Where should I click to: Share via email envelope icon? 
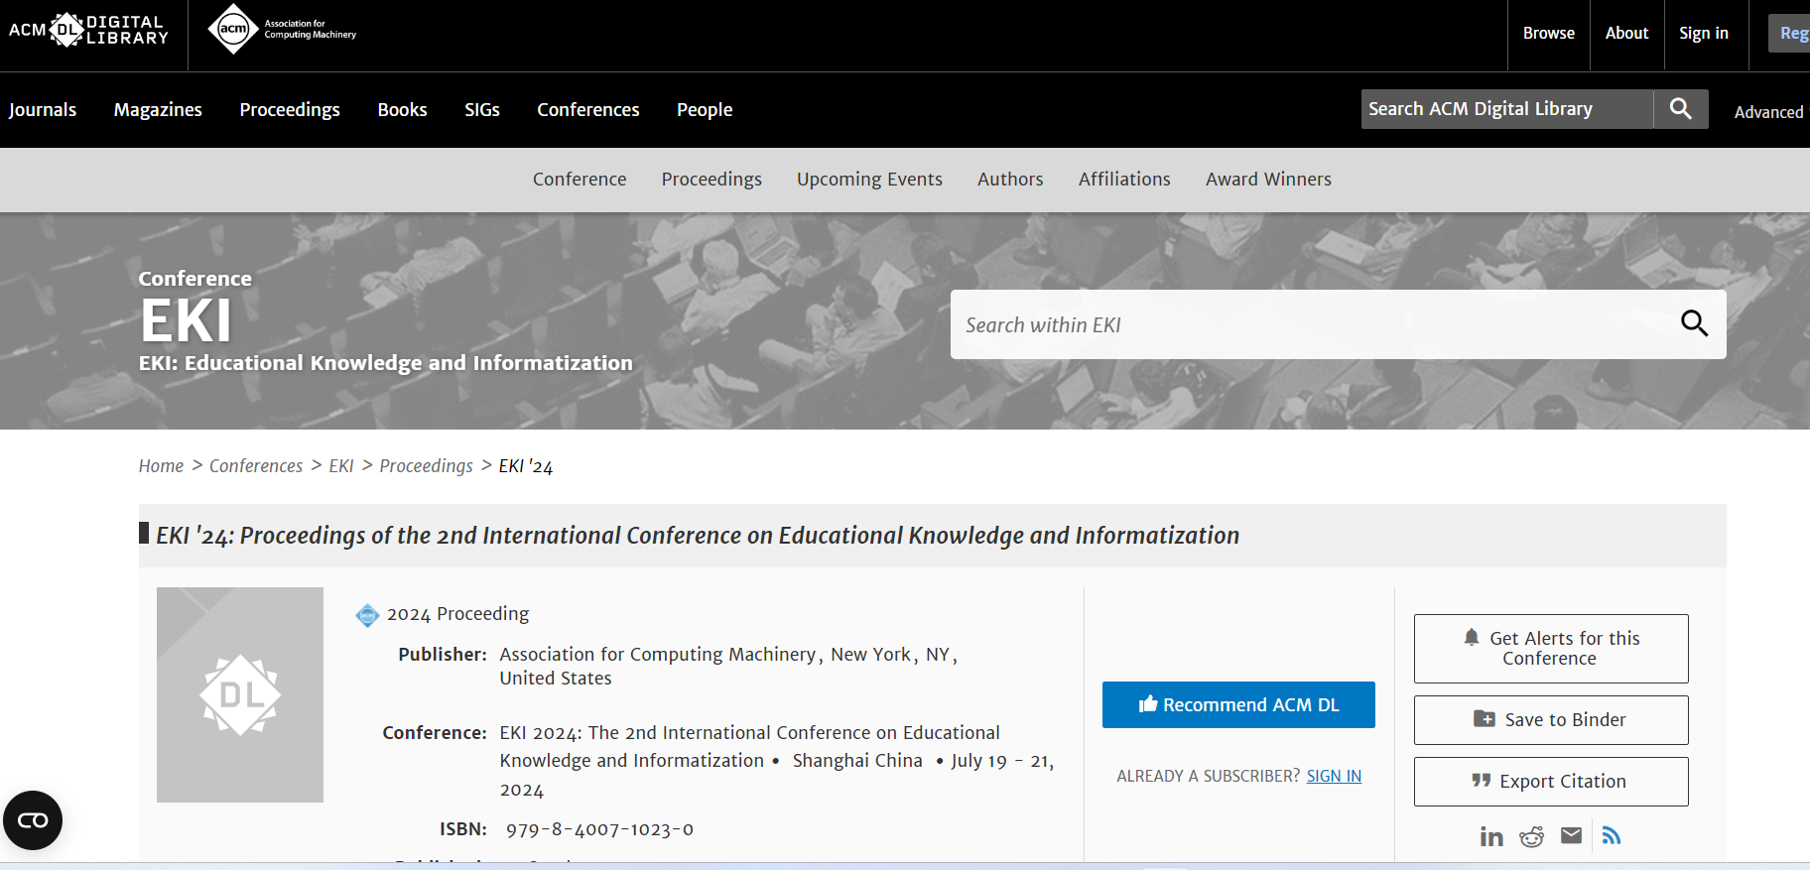[x=1571, y=835]
